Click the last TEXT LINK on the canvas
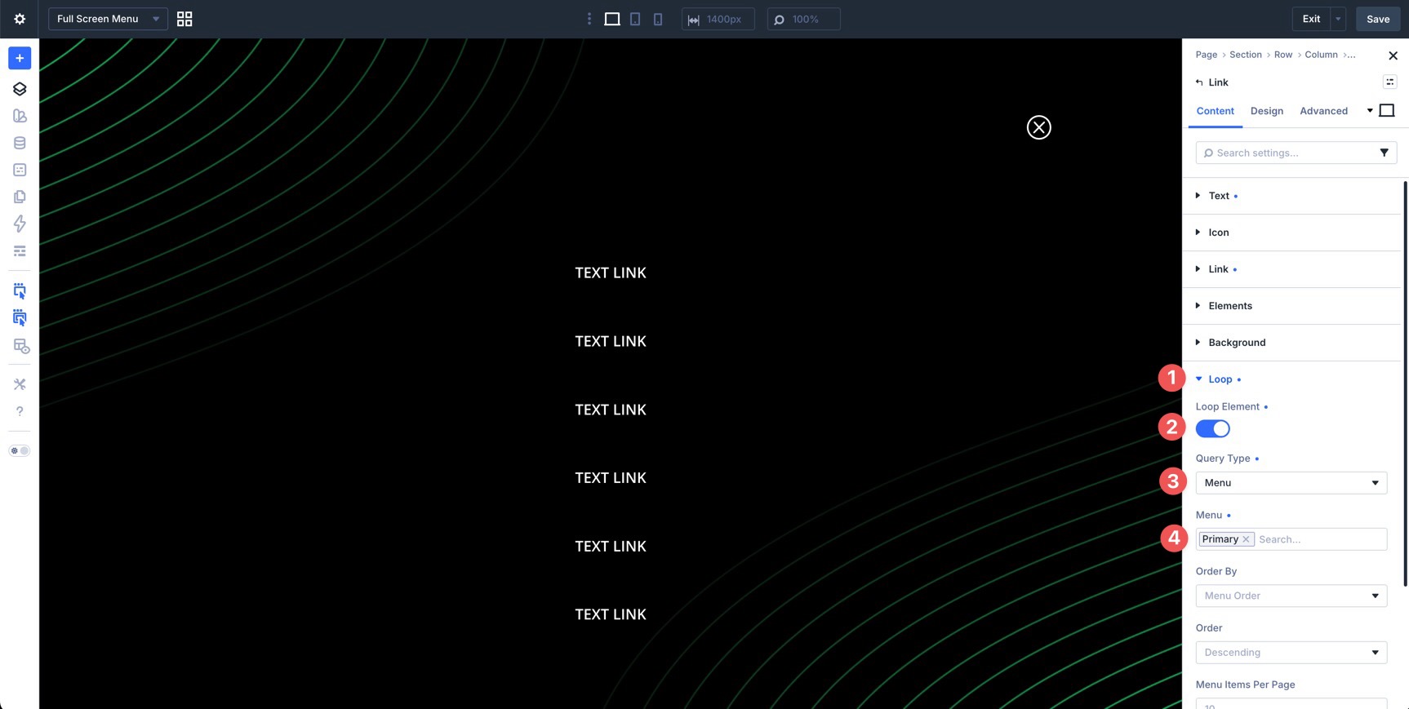The width and height of the screenshot is (1409, 709). pos(611,614)
